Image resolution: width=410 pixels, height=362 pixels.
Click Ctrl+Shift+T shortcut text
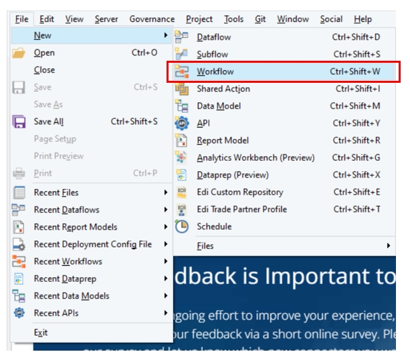pyautogui.click(x=356, y=209)
